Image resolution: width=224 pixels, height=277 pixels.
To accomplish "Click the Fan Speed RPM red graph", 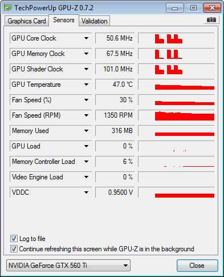I will pos(176,115).
